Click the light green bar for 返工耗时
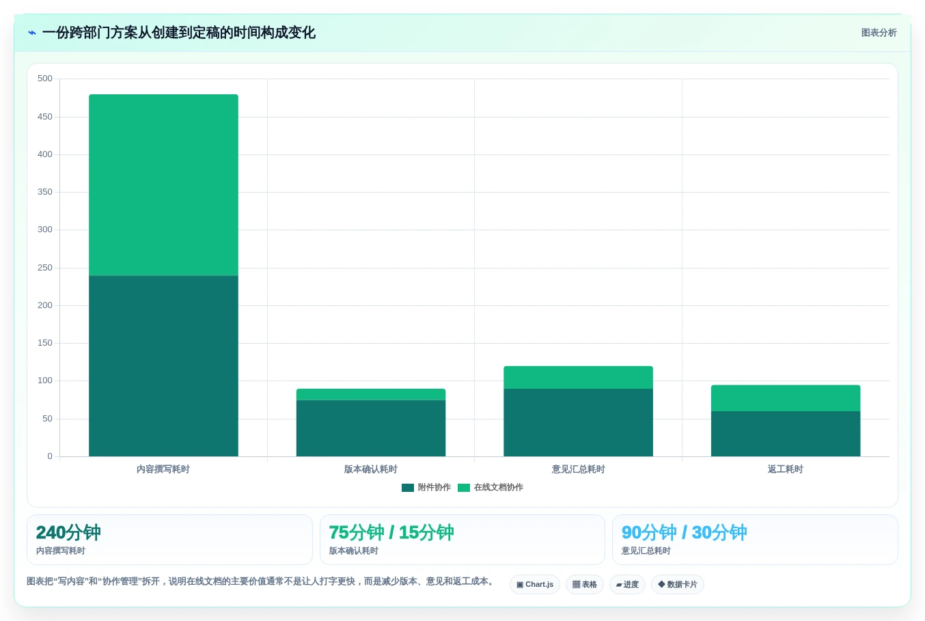 point(786,398)
